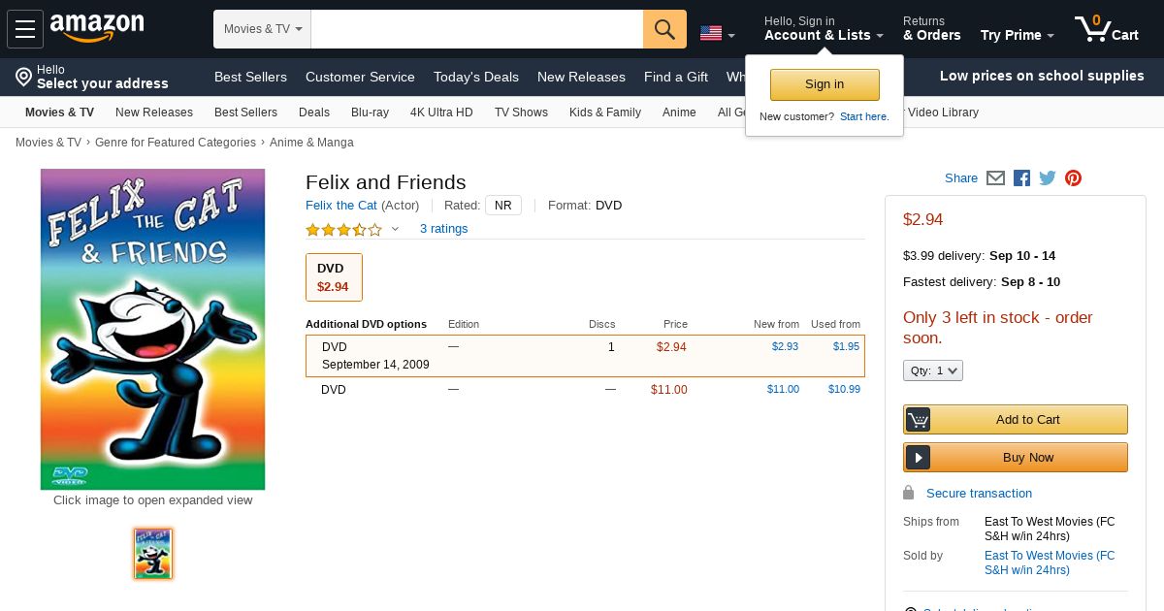The height and width of the screenshot is (611, 1164).
Task: Open the shopping cart icon
Action: coord(1107,29)
